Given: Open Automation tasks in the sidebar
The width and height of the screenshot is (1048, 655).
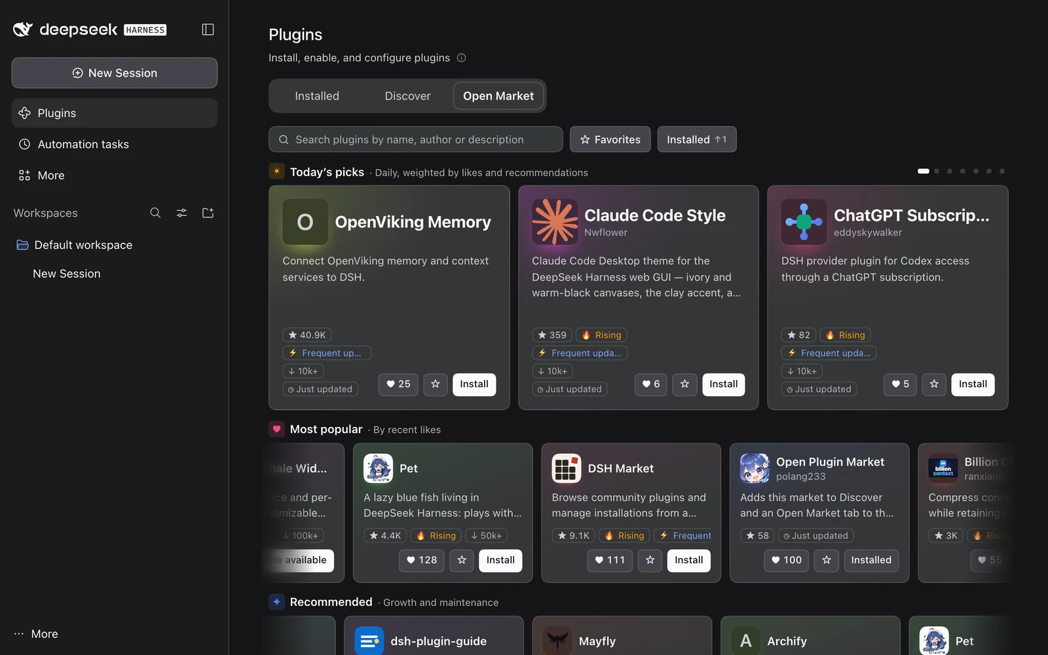Looking at the screenshot, I should click(115, 144).
